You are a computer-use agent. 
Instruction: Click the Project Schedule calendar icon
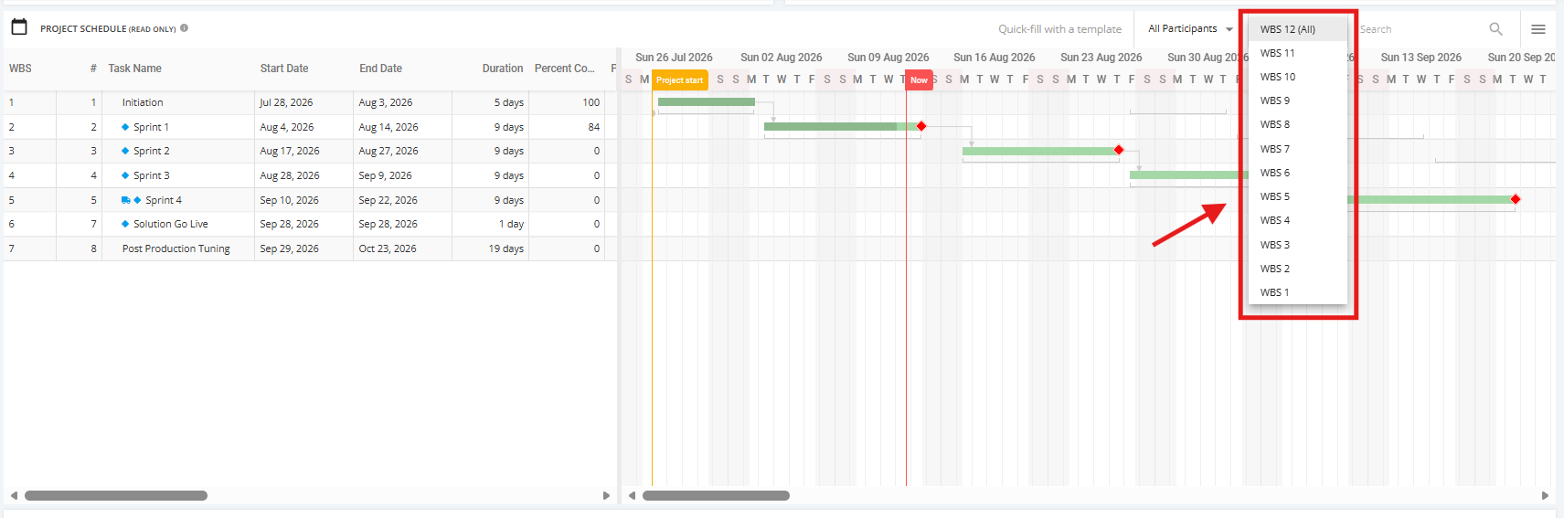[19, 26]
